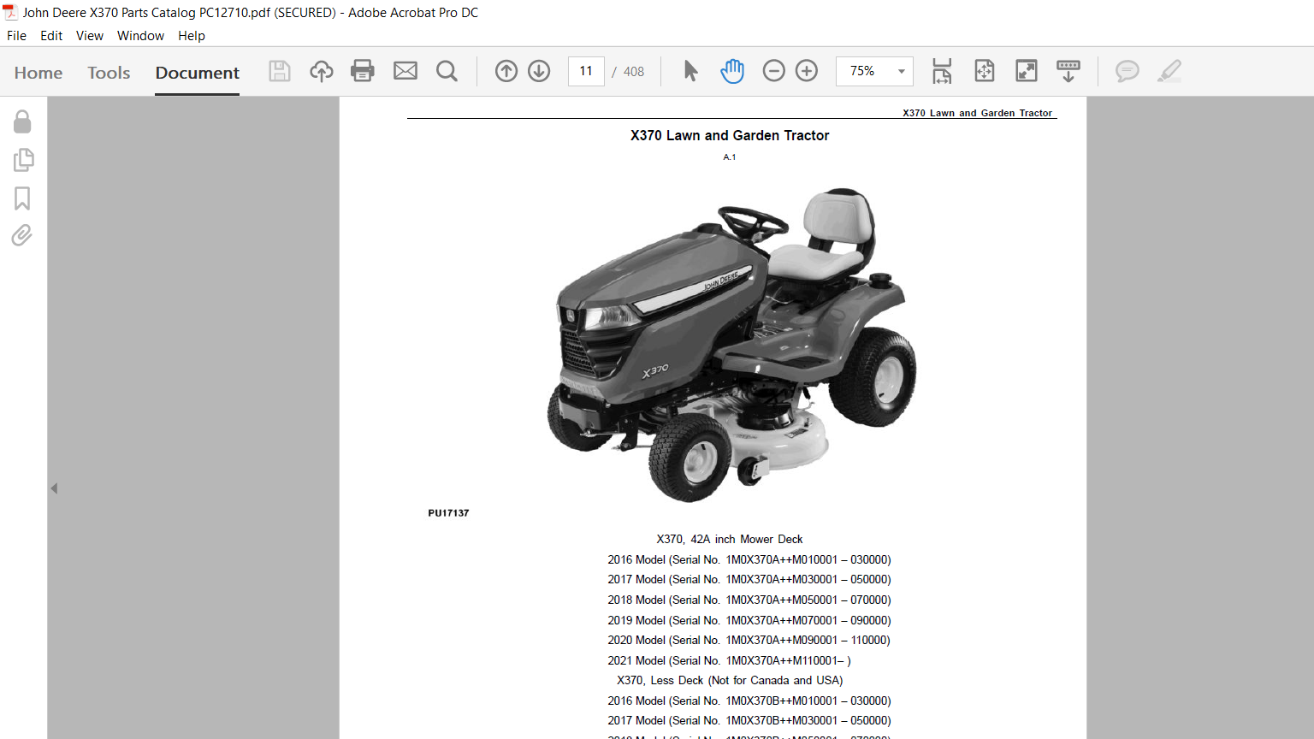The image size is (1314, 739).
Task: Send file by email icon
Action: pos(405,71)
